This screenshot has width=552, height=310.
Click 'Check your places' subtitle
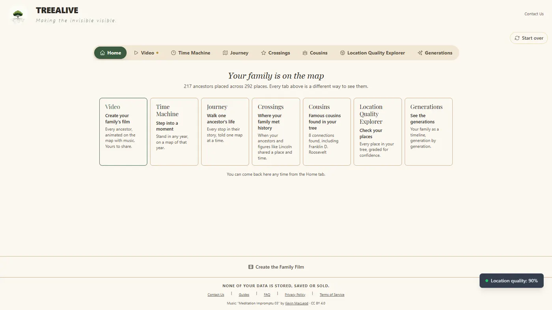click(371, 133)
